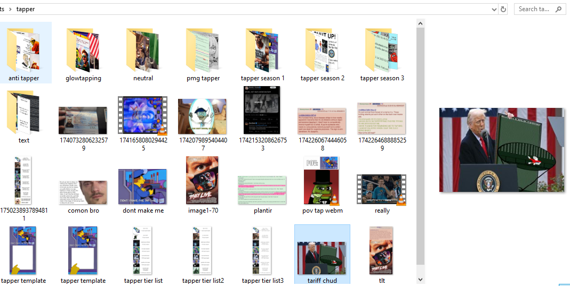Screen dimensions: 570x286
Task: Click the preview pane image
Action: click(502, 150)
